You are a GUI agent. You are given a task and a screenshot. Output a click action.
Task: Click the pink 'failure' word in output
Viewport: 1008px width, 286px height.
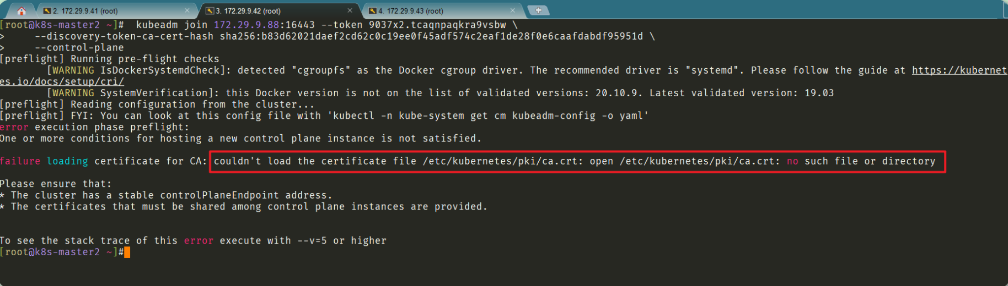pyautogui.click(x=20, y=161)
